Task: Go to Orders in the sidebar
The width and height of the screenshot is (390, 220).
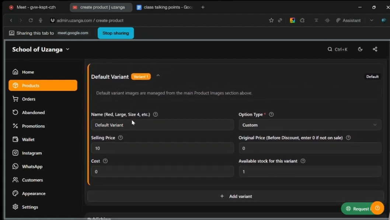Action: [43, 99]
